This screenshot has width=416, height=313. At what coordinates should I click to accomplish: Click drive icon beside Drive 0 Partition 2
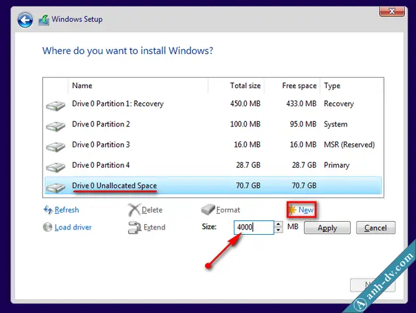56,127
